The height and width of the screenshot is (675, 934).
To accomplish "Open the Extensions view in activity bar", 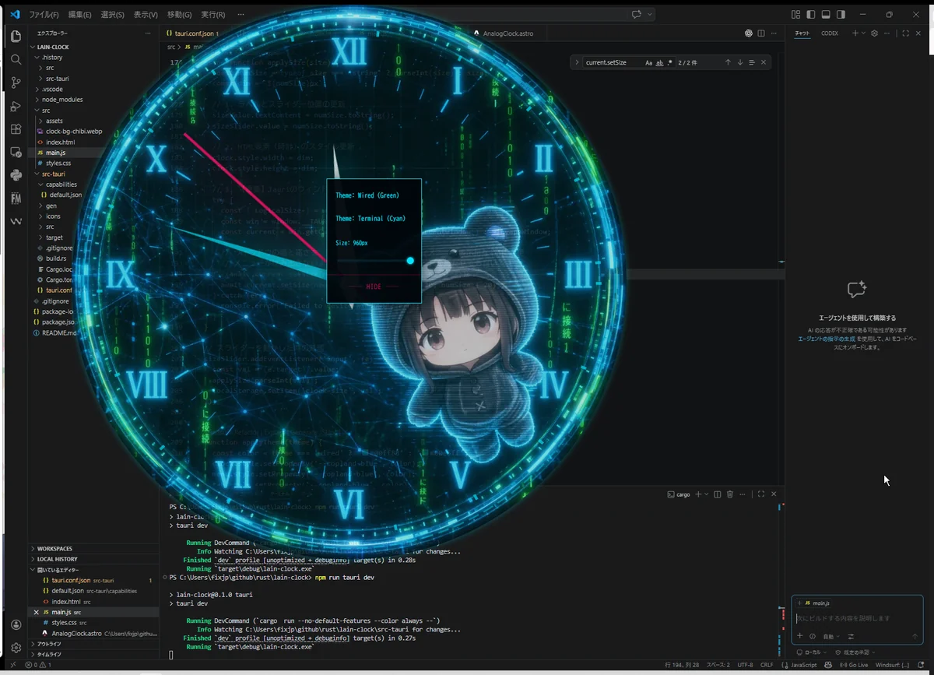I will (16, 129).
